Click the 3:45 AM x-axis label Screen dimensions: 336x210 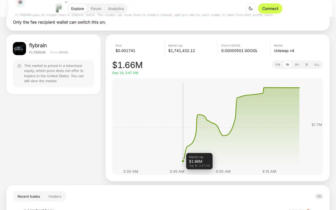(177, 171)
